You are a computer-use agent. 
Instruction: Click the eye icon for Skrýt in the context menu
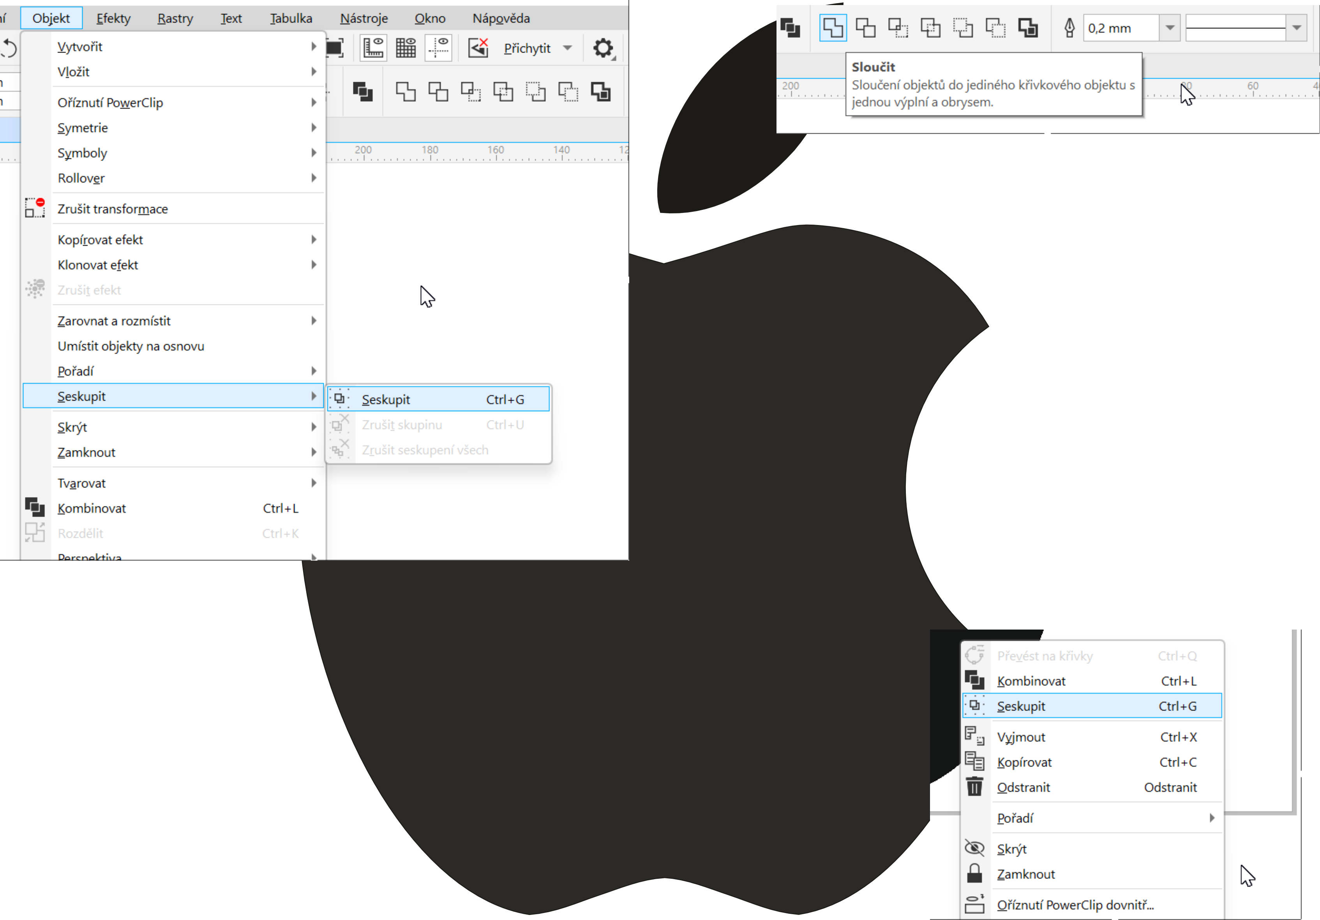coord(974,848)
